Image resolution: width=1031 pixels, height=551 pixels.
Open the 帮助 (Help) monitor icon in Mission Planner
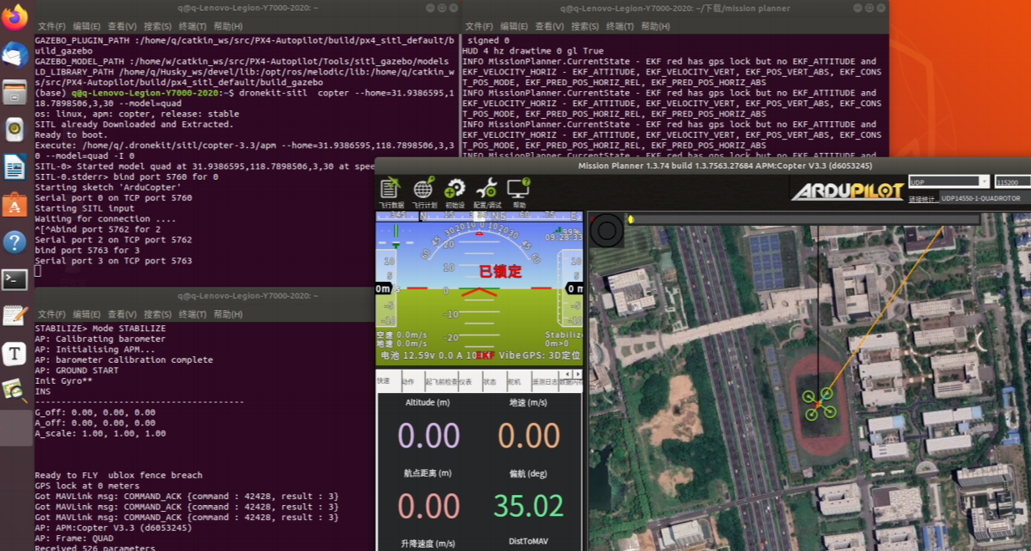pos(519,191)
